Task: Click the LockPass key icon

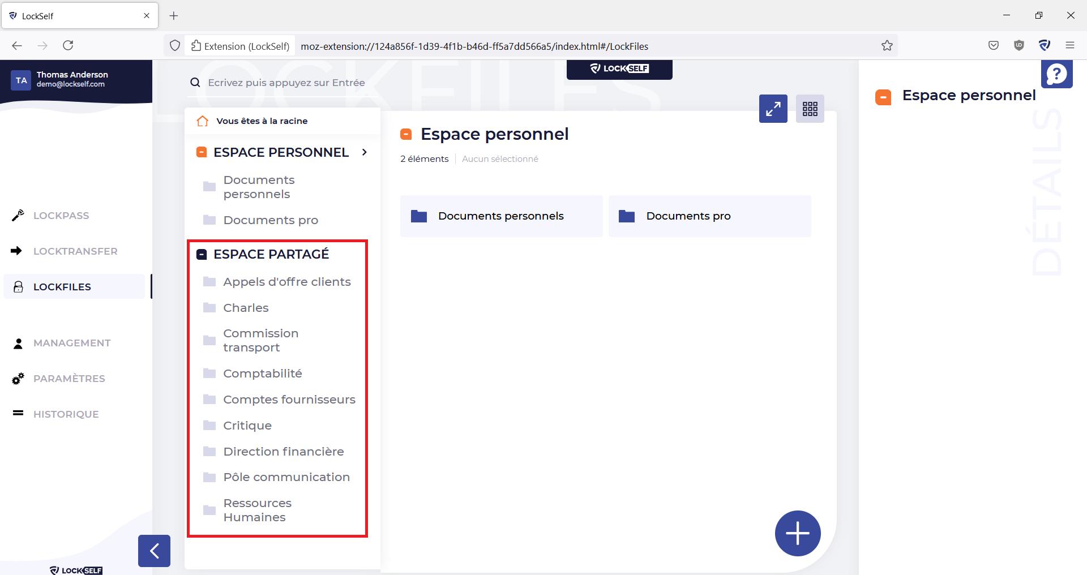Action: point(18,215)
